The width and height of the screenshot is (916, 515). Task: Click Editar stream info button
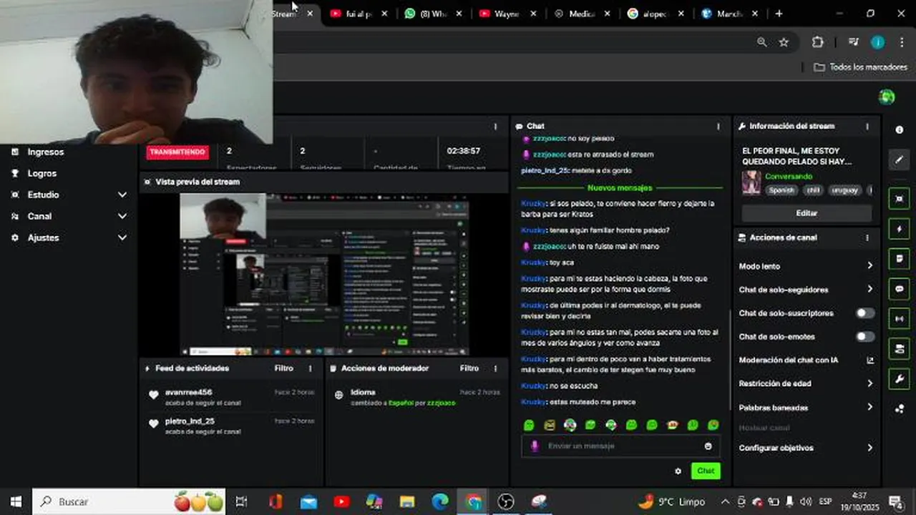(x=807, y=213)
